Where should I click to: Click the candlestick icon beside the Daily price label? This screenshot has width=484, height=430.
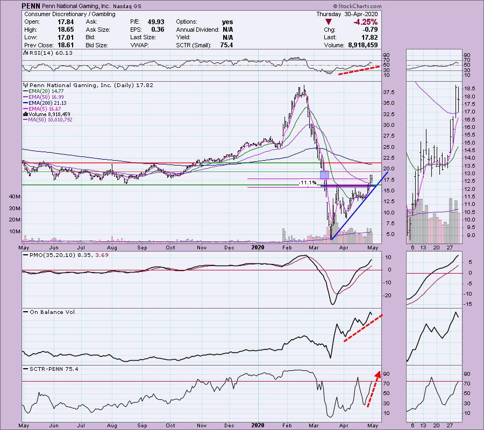coord(26,85)
